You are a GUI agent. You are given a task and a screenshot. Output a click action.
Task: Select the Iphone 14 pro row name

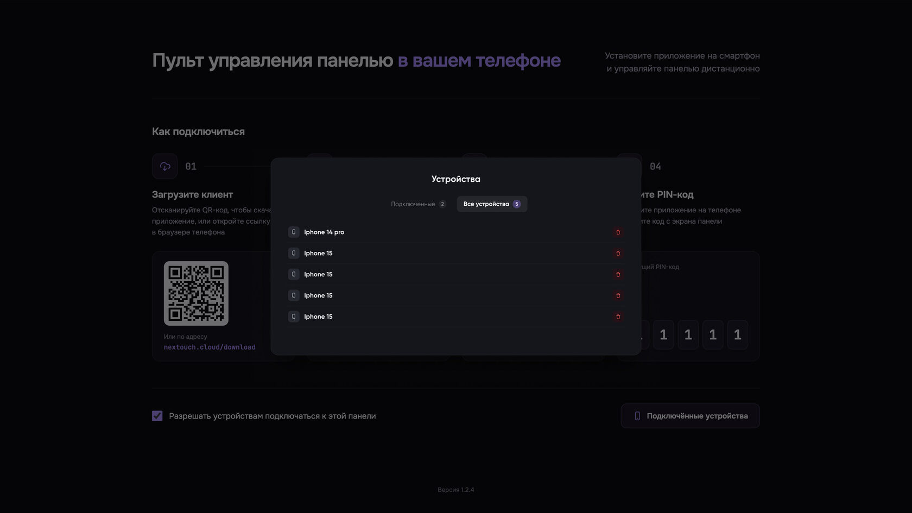tap(324, 232)
